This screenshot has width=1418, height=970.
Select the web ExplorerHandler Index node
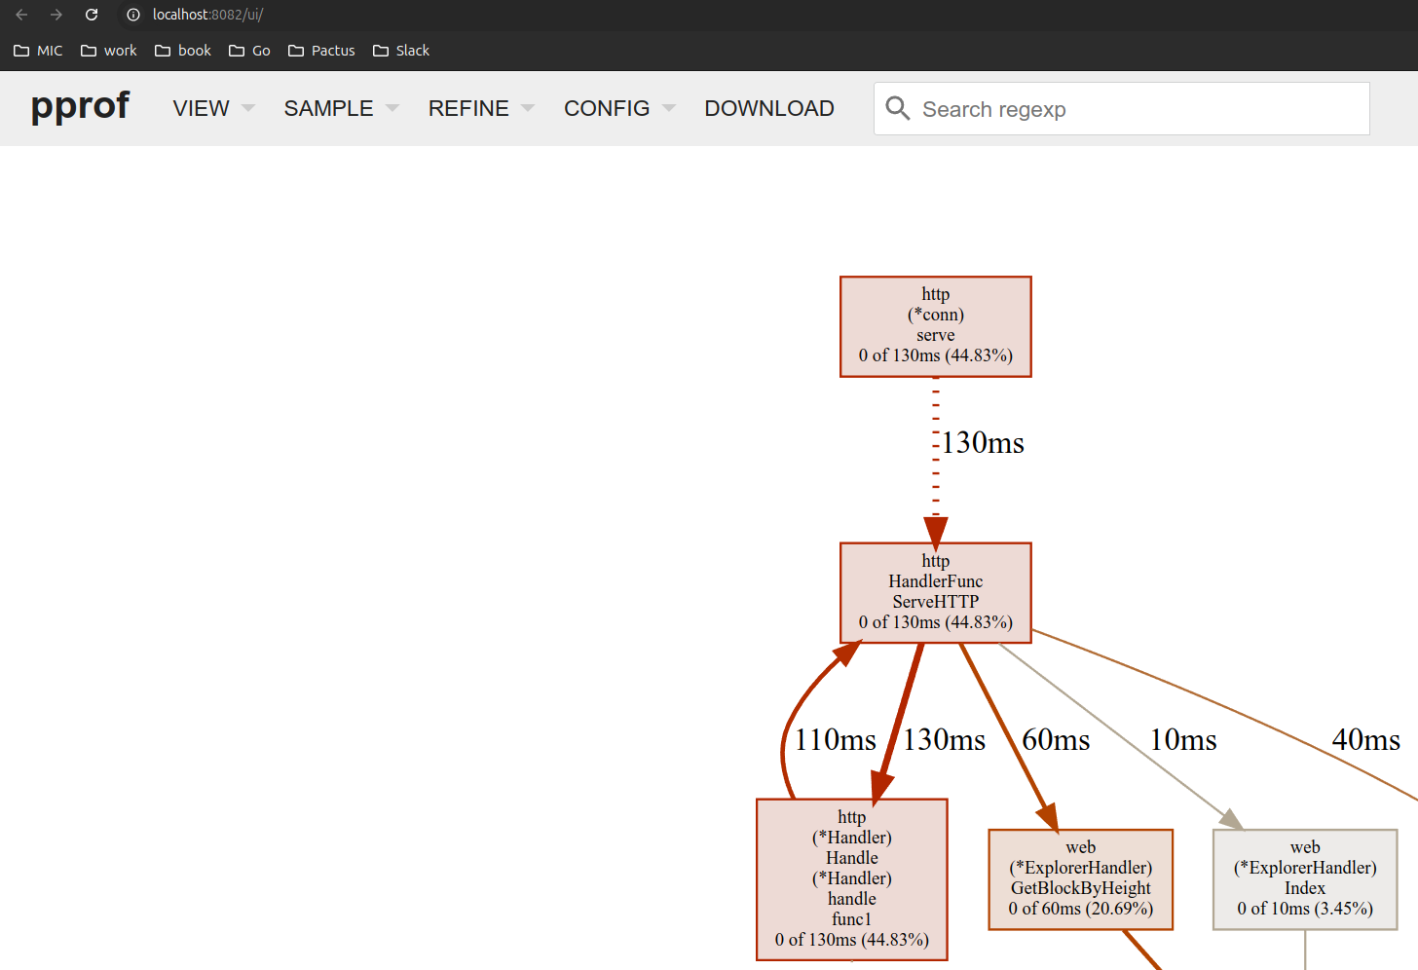1305,879
